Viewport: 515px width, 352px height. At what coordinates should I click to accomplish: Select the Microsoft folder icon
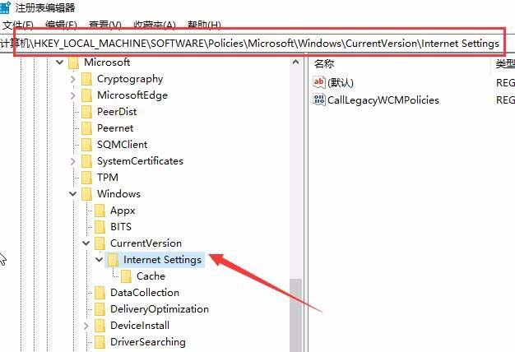[73, 63]
